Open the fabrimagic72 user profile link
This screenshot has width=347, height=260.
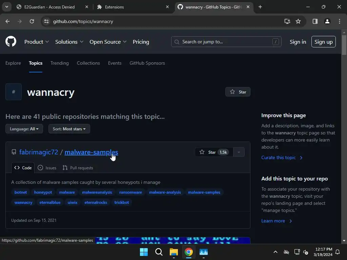(x=39, y=152)
